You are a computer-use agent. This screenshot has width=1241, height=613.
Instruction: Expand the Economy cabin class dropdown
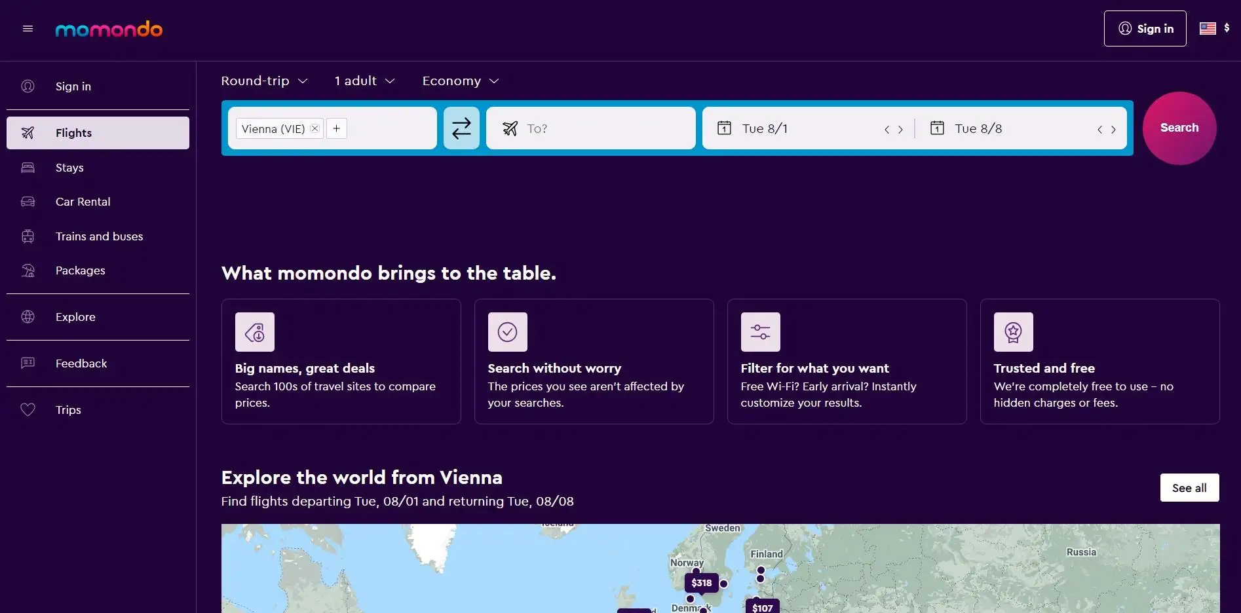460,81
